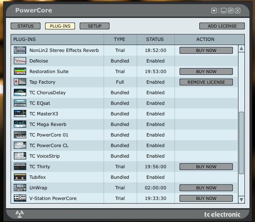Click the 19:53:00 trial time value

[156, 71]
